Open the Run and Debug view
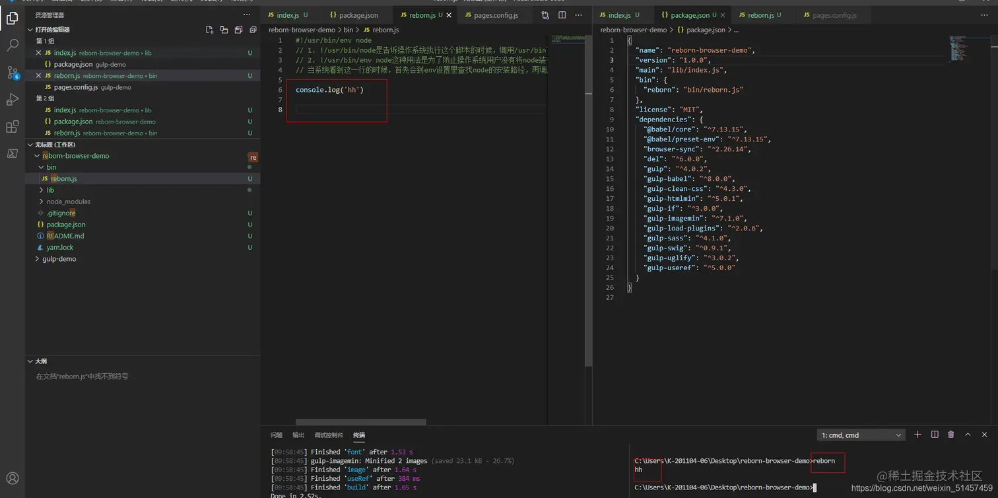998x498 pixels. click(x=12, y=99)
